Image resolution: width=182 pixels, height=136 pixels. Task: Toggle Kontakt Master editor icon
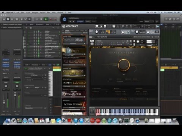coord(101,26)
